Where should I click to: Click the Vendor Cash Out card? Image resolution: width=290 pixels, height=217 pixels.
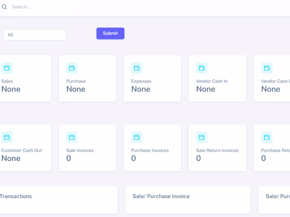[x=274, y=78]
